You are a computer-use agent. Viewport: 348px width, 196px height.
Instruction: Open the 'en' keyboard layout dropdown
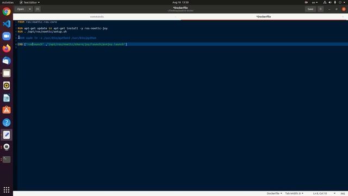coord(315,2)
